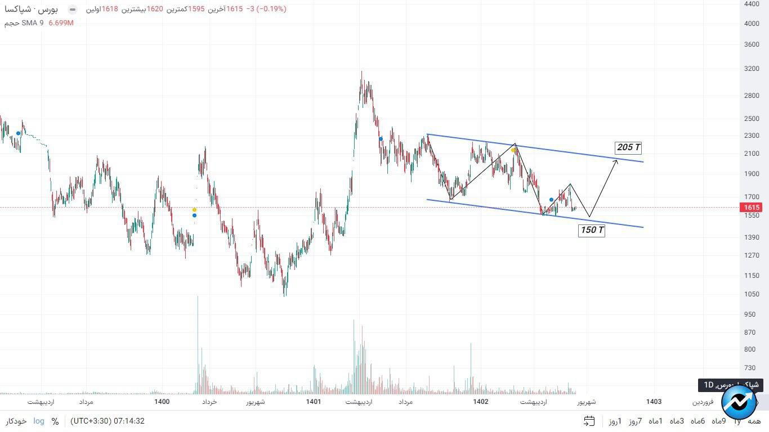Click the 1390 price axis label
This screenshot has height=432, width=769.
[x=752, y=237]
